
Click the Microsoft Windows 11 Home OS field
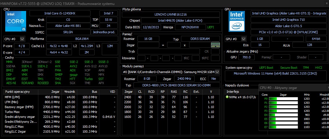tap(276, 73)
